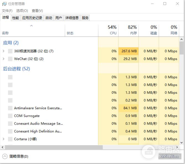Open the 选项(O) menu

[22, 11]
